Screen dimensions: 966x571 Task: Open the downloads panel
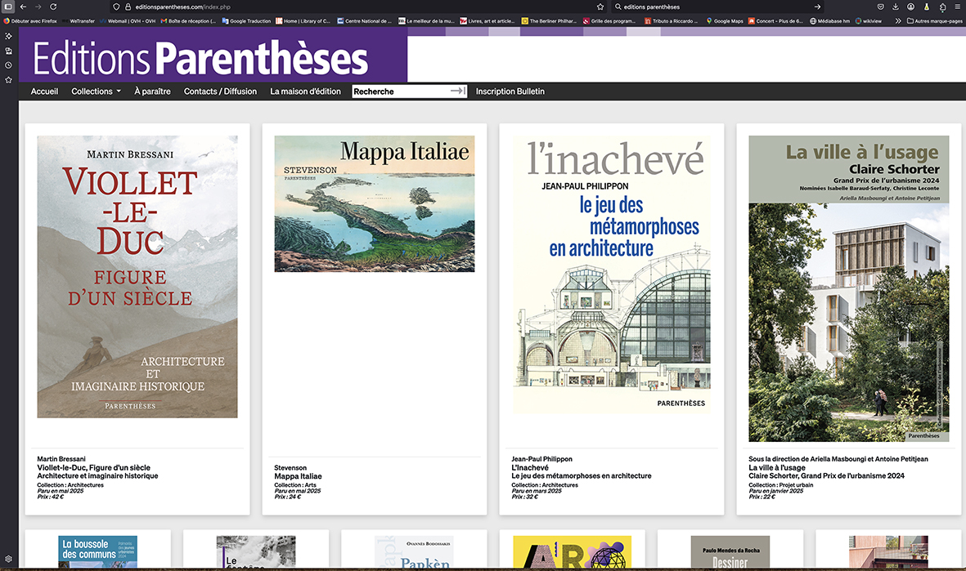[x=896, y=7]
